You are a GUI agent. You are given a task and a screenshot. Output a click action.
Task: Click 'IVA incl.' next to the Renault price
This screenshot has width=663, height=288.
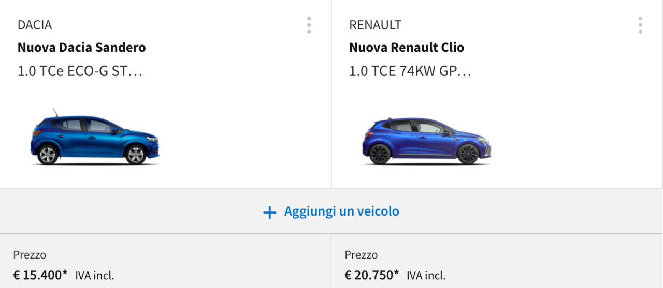coord(426,276)
